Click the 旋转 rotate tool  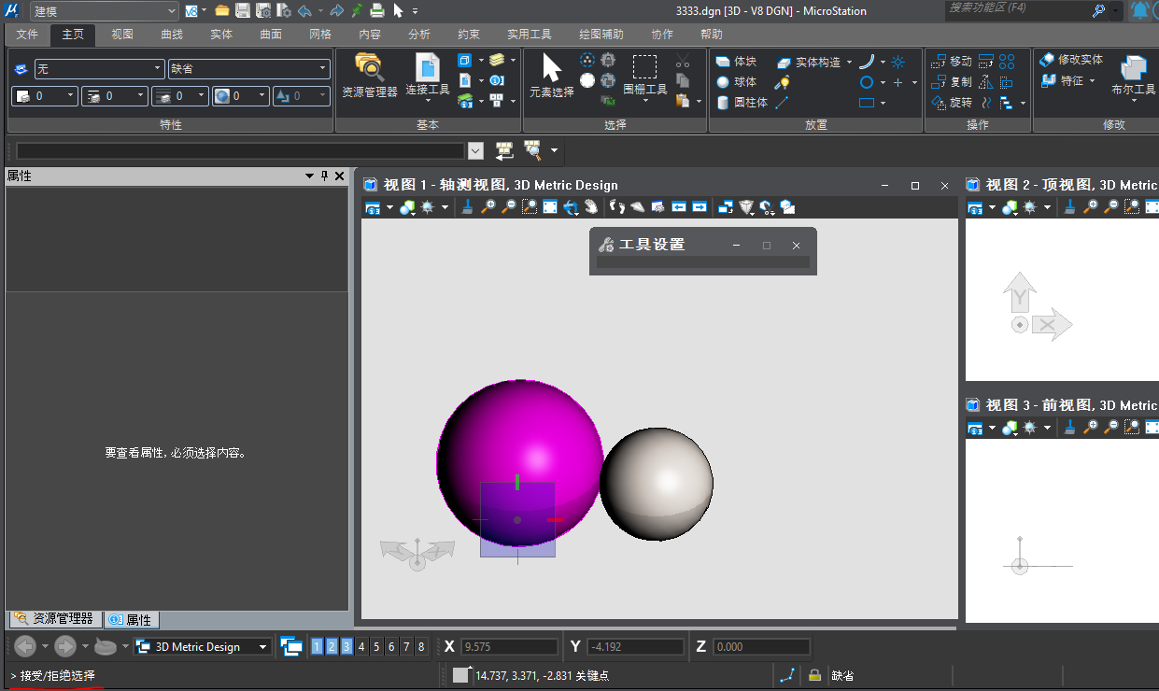click(x=952, y=103)
